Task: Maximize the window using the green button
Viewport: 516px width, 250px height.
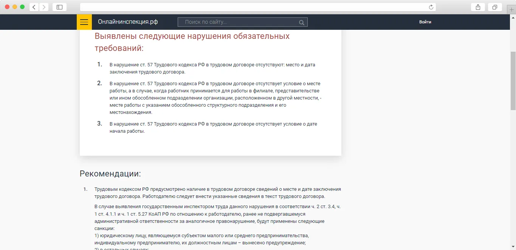Action: tap(22, 7)
